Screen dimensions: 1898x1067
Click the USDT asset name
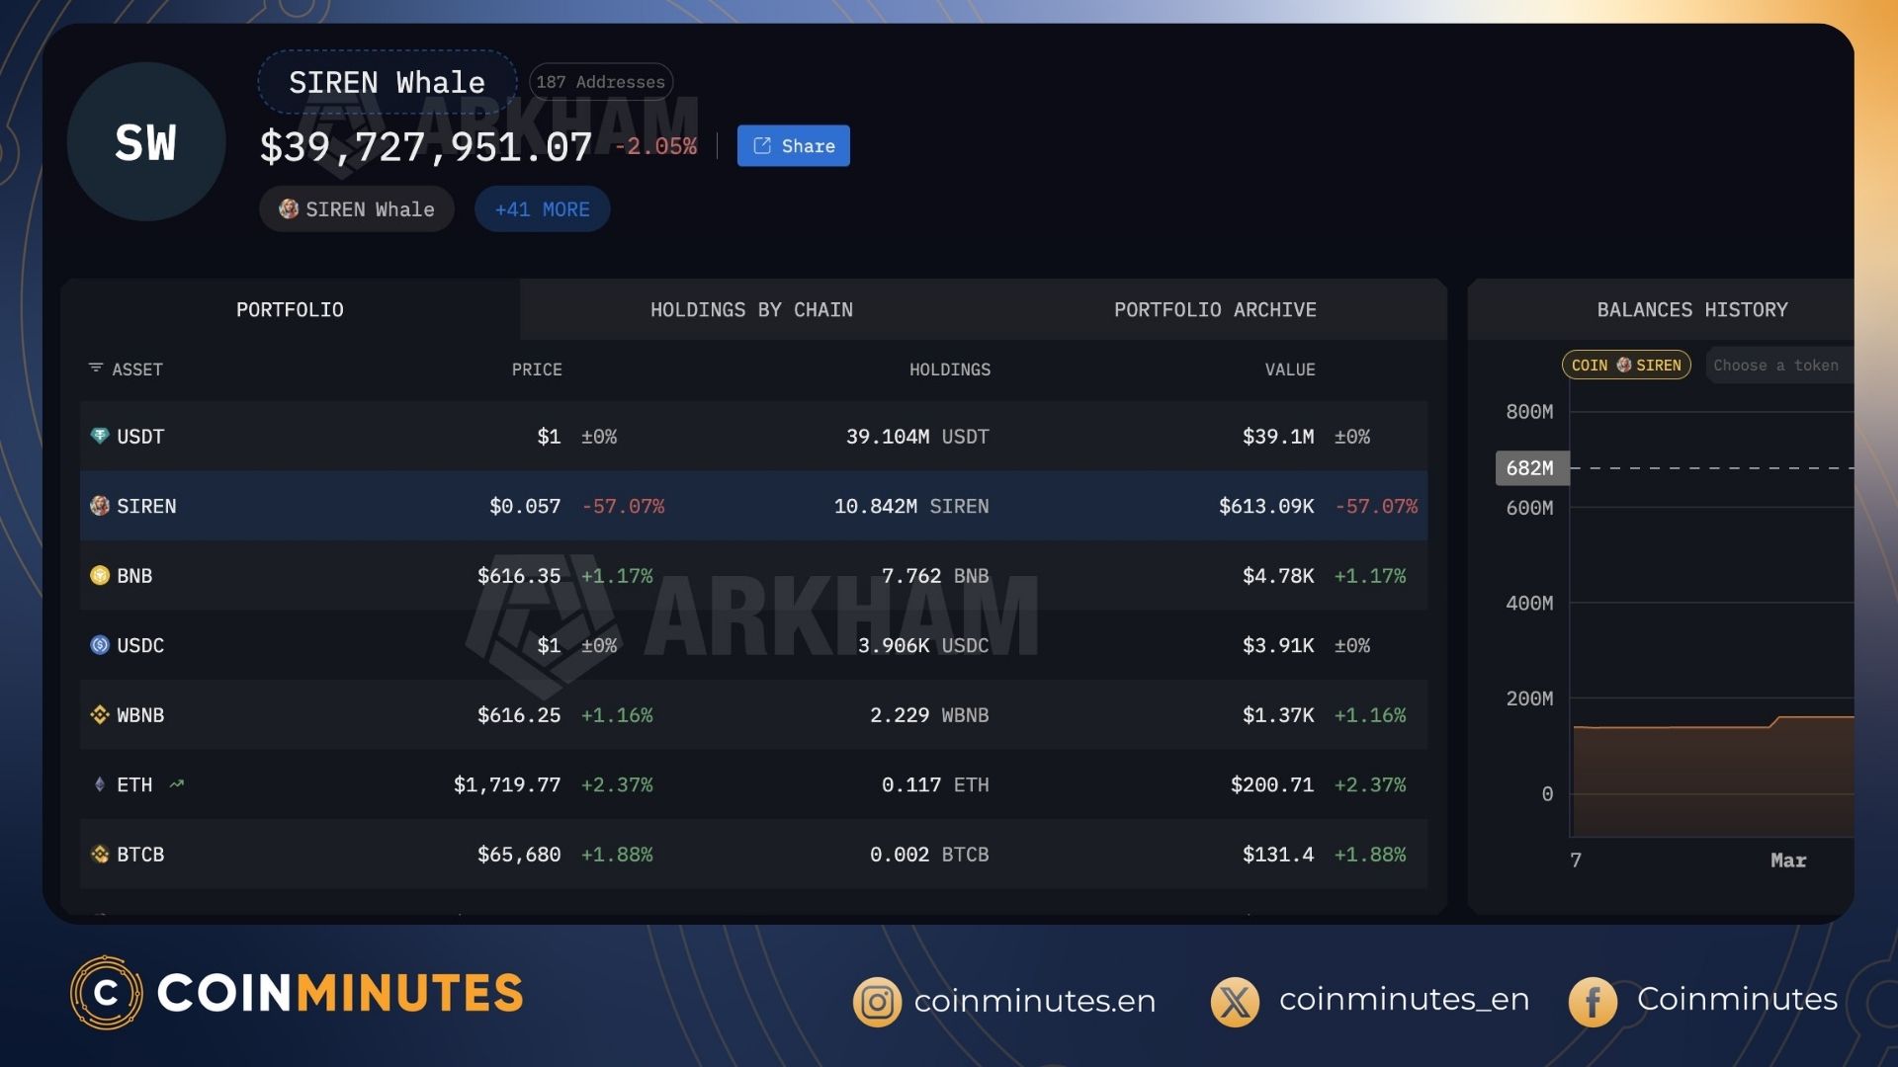tap(140, 436)
